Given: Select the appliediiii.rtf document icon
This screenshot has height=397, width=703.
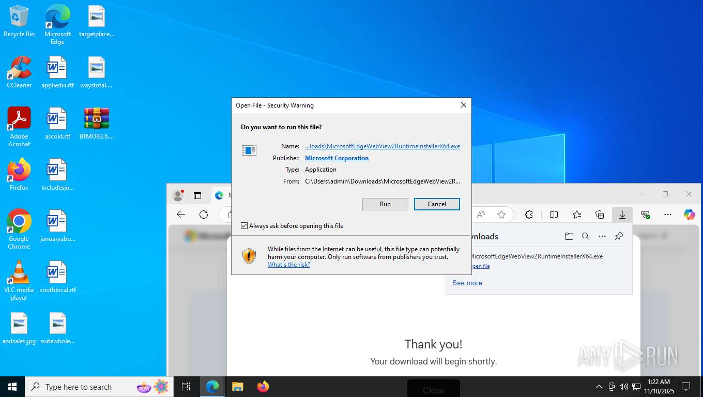Looking at the screenshot, I should (57, 72).
